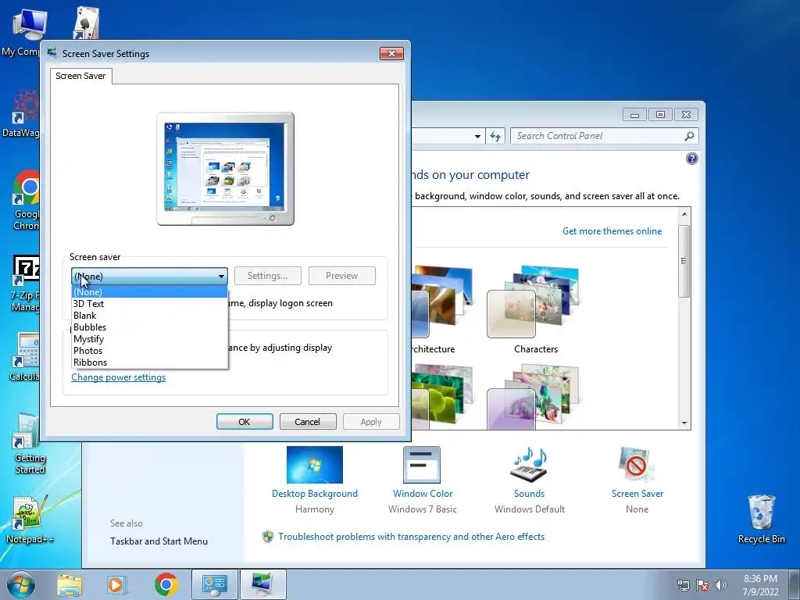Close the Screen Saver Settings dialog
This screenshot has height=600, width=800.
click(391, 53)
